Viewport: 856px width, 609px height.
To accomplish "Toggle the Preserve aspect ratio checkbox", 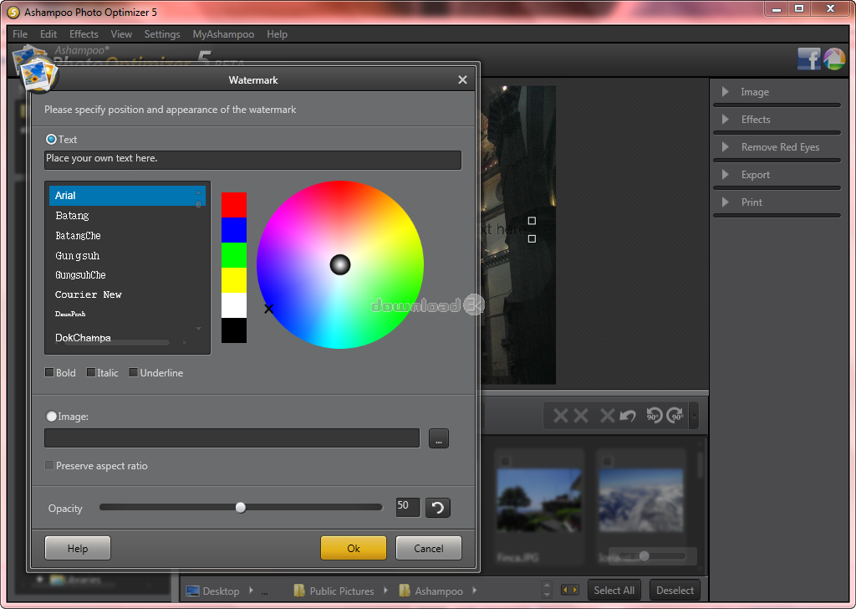I will pos(49,465).
